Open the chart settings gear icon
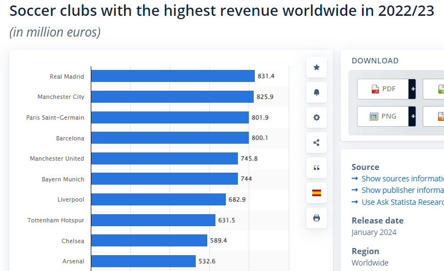Screen dimensions: 444x271 (x=317, y=117)
